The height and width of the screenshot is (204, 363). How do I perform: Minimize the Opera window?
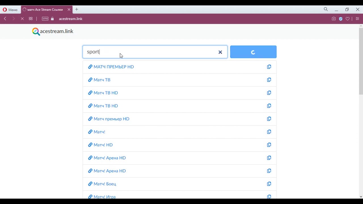click(336, 10)
